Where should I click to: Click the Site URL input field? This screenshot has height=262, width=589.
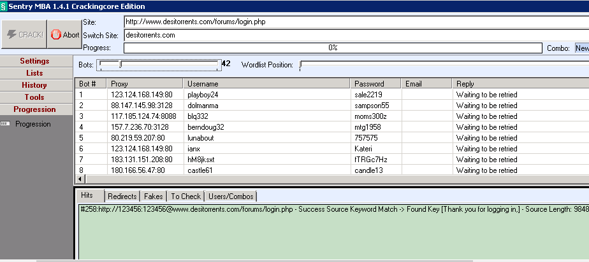pyautogui.click(x=356, y=22)
